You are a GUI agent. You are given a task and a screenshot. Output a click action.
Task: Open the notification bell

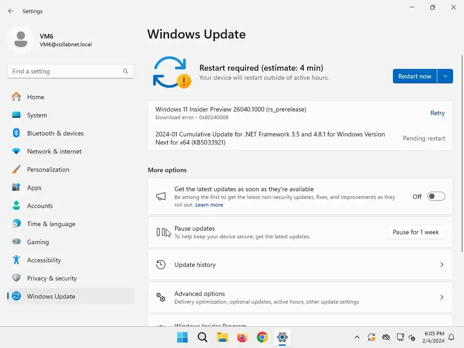(x=451, y=337)
